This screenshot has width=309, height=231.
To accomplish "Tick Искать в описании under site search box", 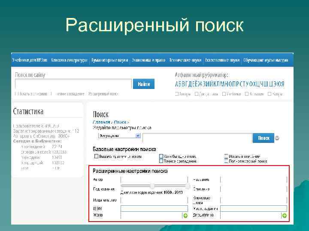I will coord(16,94).
